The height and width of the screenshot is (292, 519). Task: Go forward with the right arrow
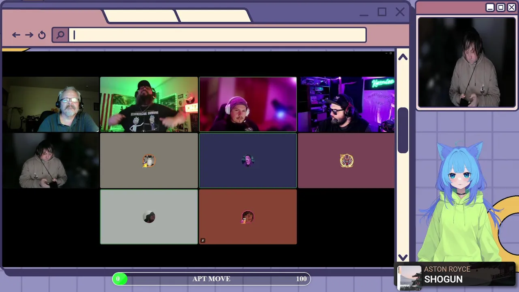pos(29,35)
